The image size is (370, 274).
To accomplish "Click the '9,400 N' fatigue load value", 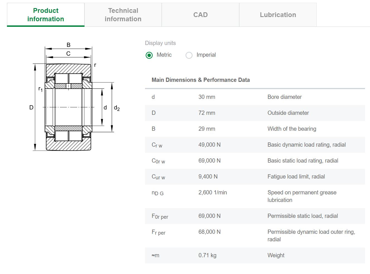I will 208,177.
